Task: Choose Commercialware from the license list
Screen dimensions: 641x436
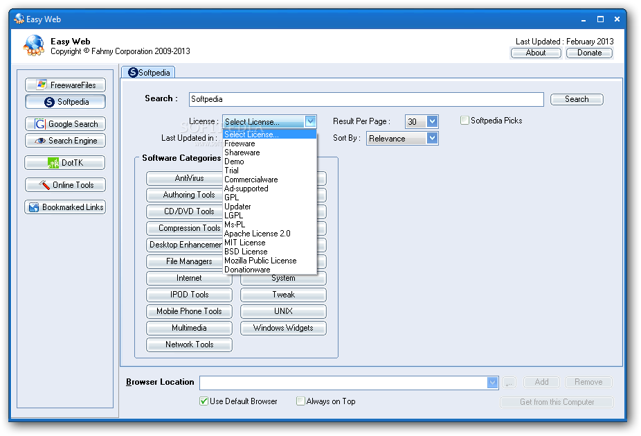Action: click(270, 180)
